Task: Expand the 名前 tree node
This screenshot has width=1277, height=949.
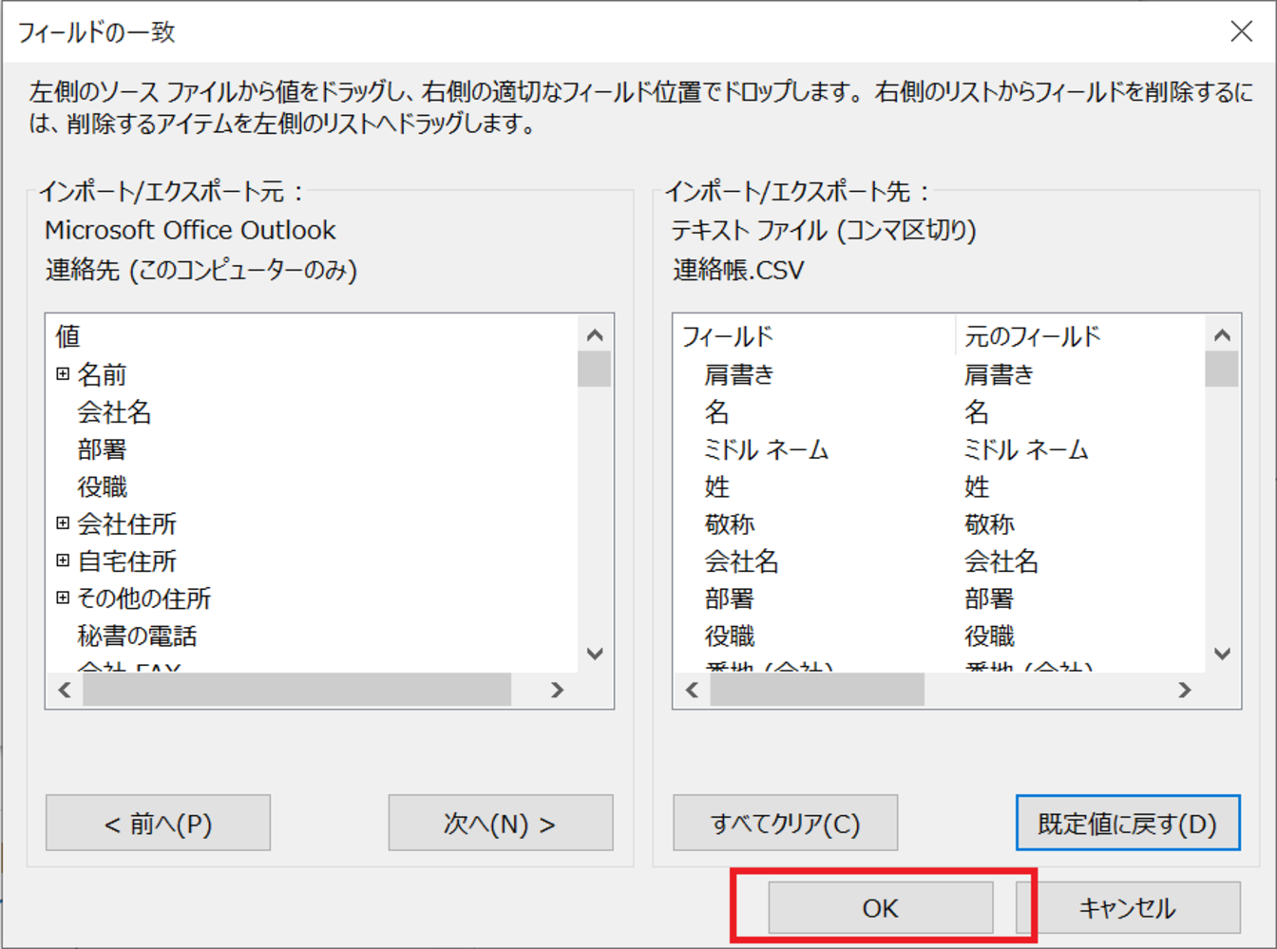Action: coord(63,374)
